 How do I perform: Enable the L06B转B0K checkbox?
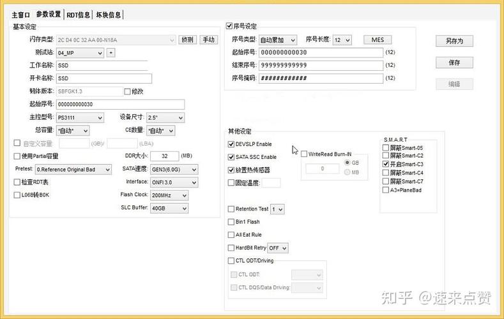click(x=17, y=195)
